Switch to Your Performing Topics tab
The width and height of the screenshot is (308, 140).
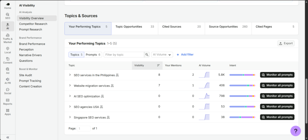(x=88, y=28)
